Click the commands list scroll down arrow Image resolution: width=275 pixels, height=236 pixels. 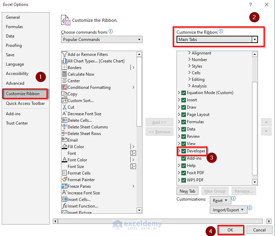pos(139,210)
